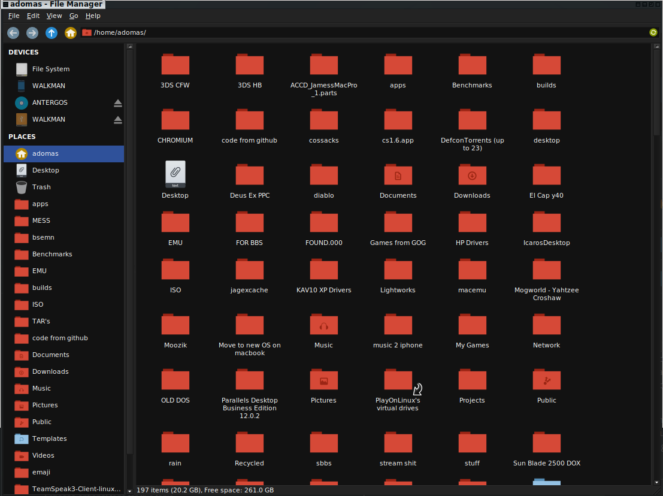Click the home folder toolbar icon
Viewport: 663px width, 496px height.
71,32
